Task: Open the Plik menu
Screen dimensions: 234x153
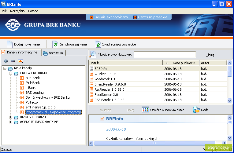Action: point(4,11)
